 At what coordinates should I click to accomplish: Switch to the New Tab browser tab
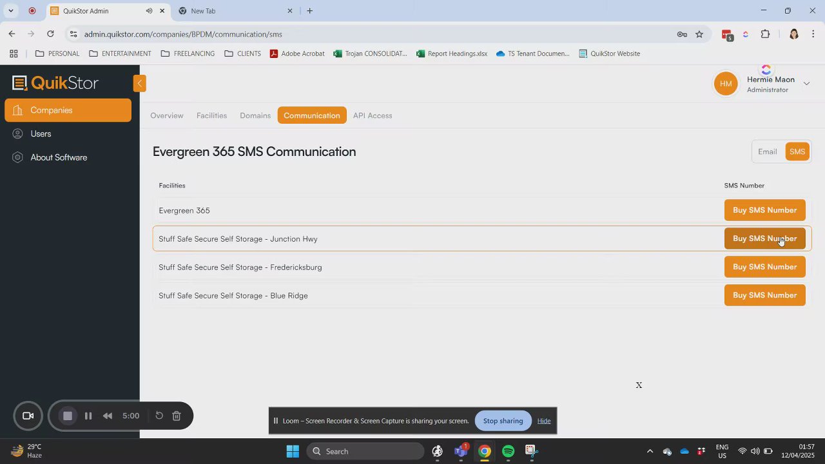pos(236,11)
